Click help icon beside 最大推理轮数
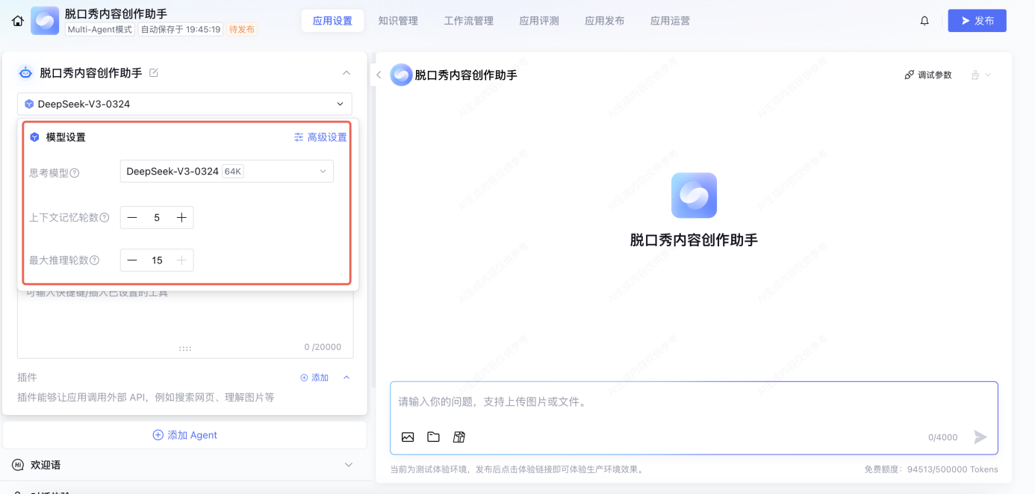The height and width of the screenshot is (494, 1035). (x=95, y=260)
